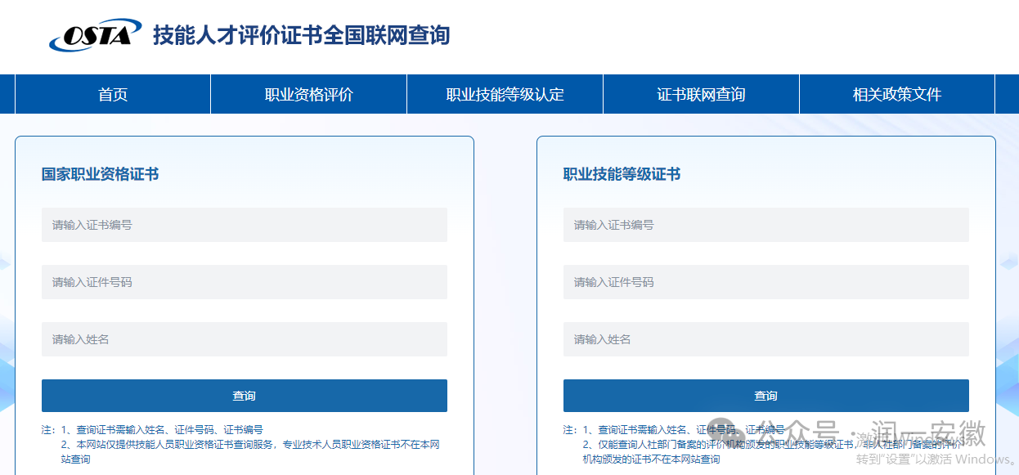Image resolution: width=1019 pixels, height=475 pixels.
Task: Click certificate number field under 职业技能等级证书
Action: 766,225
